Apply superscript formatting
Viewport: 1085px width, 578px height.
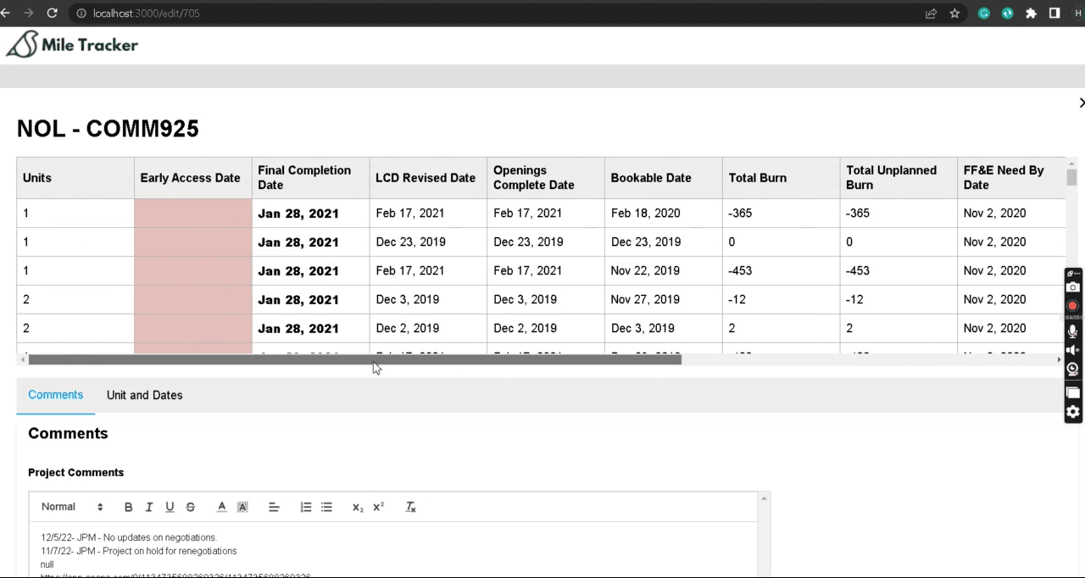click(378, 507)
